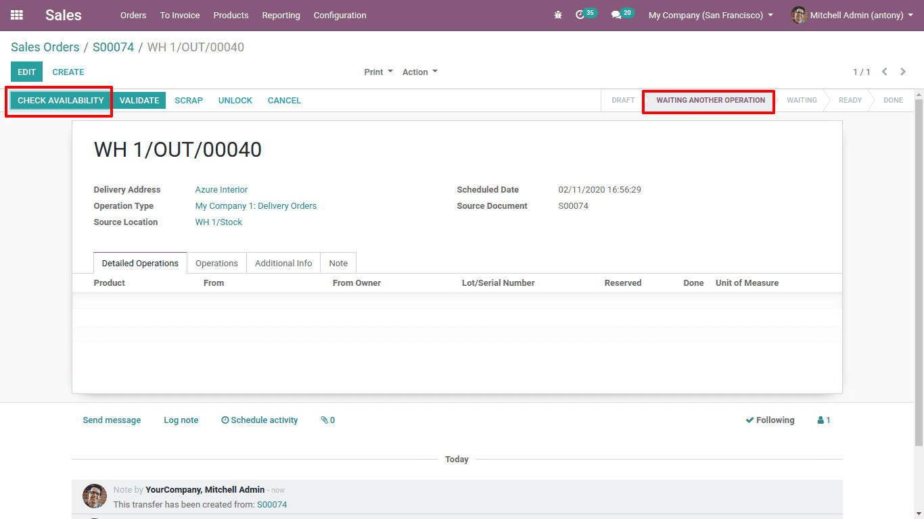Screen dimensions: 924x519
Task: Select Draft status stage
Action: (x=623, y=100)
